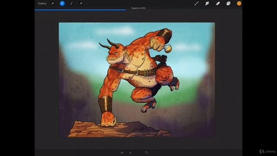Open the Adjustments magic wand menu
The width and height of the screenshot is (277, 156).
(62, 3)
